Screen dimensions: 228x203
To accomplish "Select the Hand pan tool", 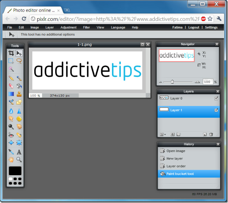I will point(11,160).
